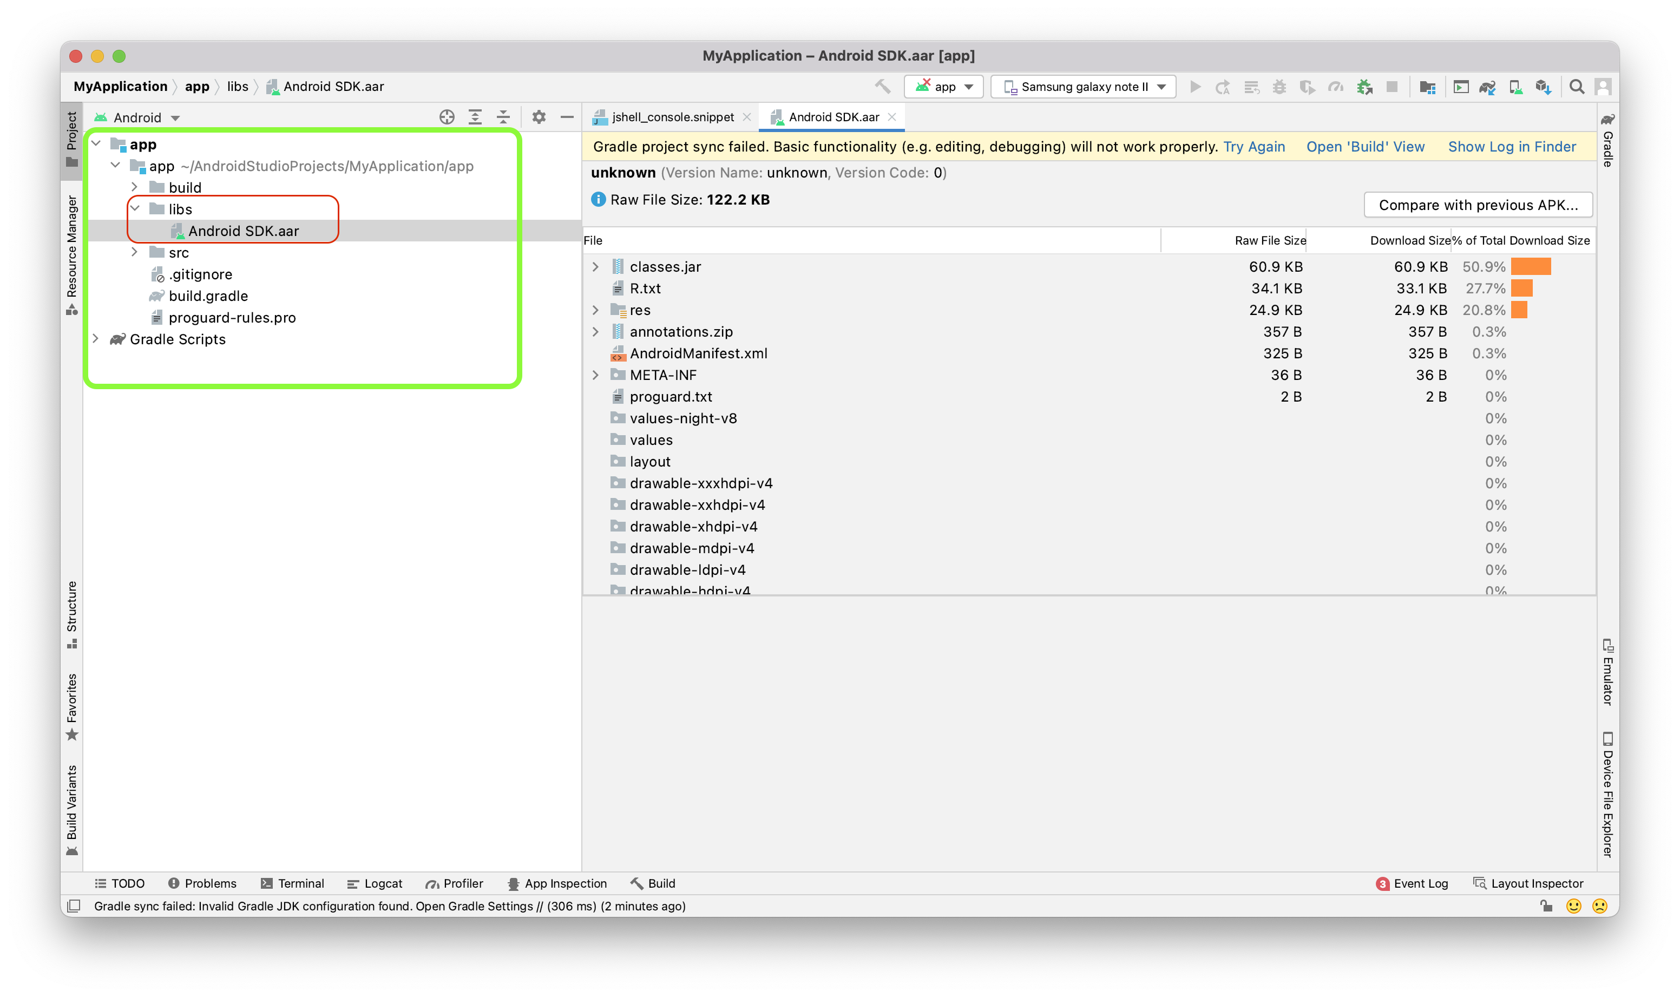The image size is (1680, 997).
Task: Collapse all nodes in the Project panel
Action: [x=502, y=117]
